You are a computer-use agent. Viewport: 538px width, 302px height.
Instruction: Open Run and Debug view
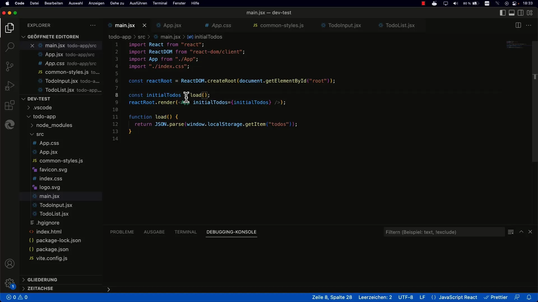click(10, 86)
